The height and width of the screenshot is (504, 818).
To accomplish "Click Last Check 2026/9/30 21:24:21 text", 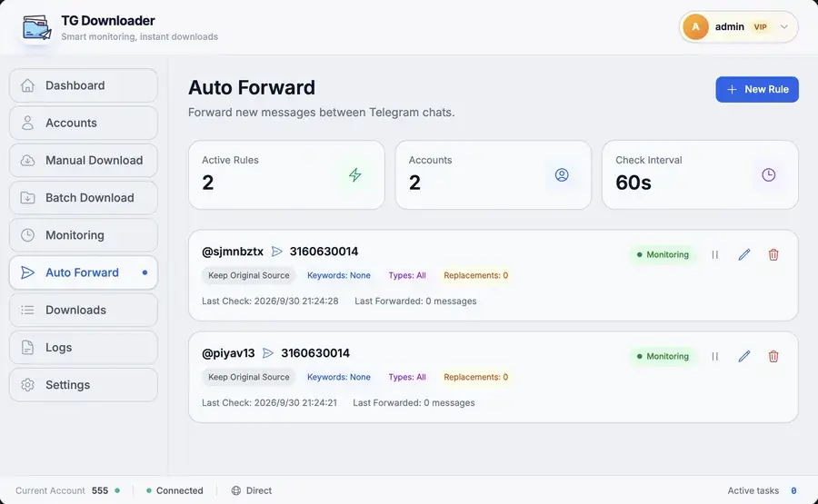I will click(269, 403).
